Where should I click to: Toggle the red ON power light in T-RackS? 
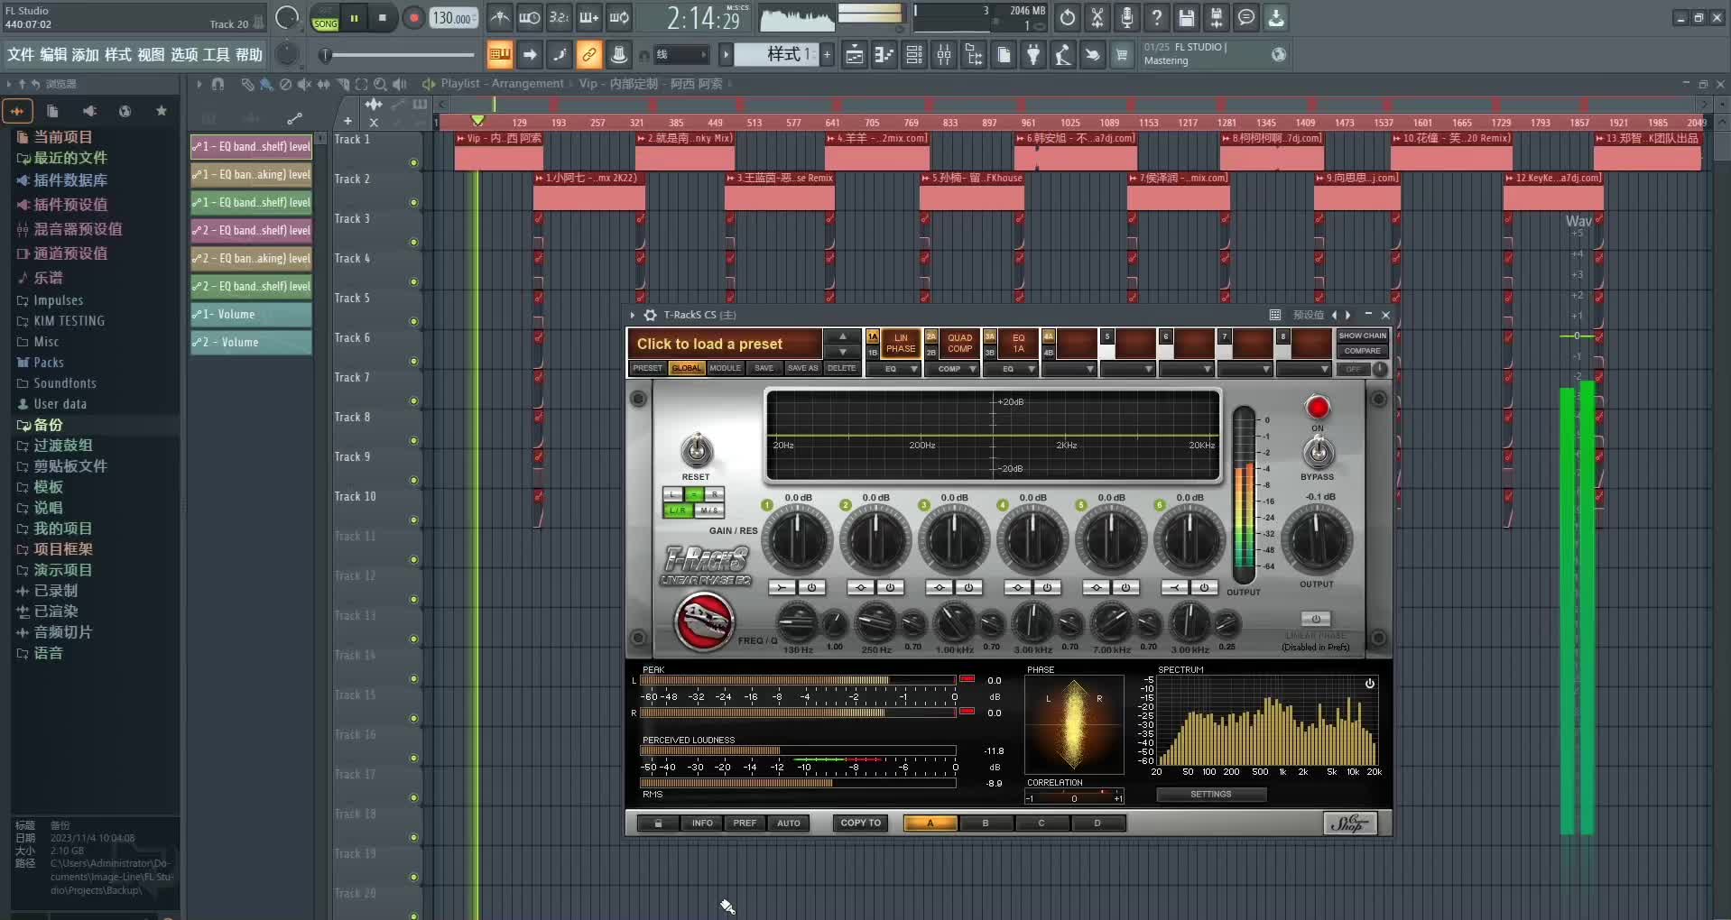pos(1318,407)
